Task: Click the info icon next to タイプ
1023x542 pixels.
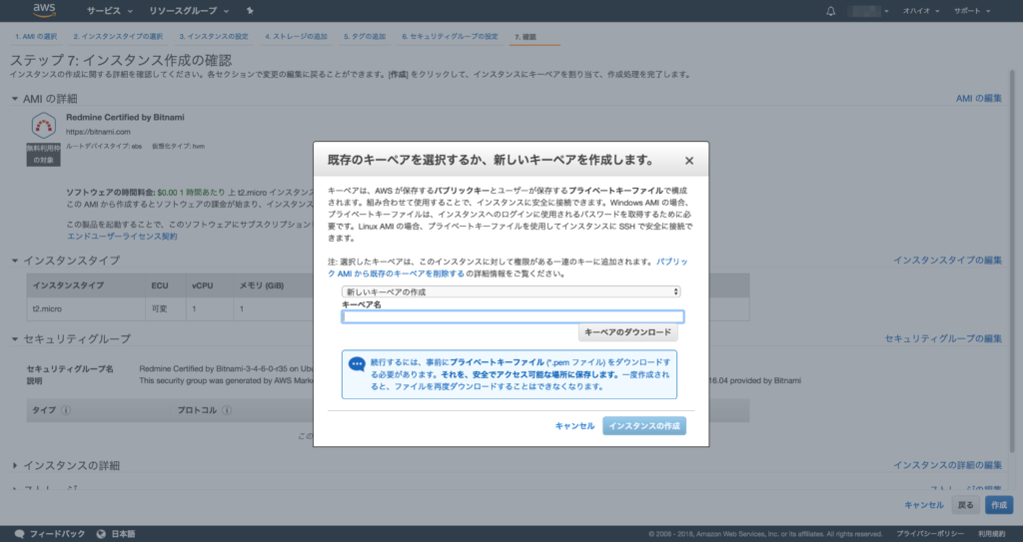Action: [x=66, y=410]
